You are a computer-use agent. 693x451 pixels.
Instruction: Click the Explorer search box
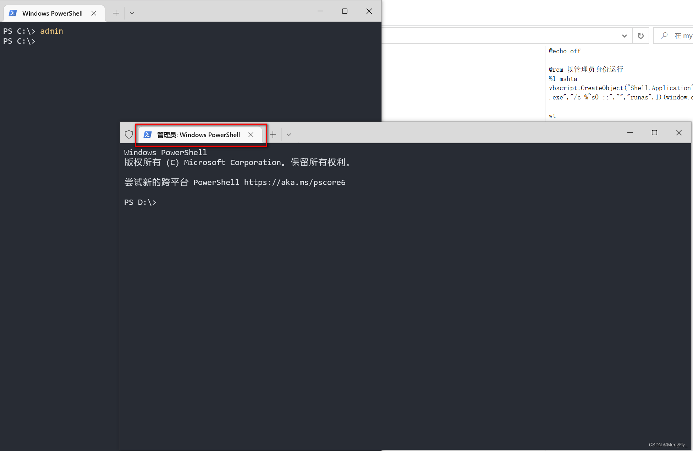coord(673,36)
